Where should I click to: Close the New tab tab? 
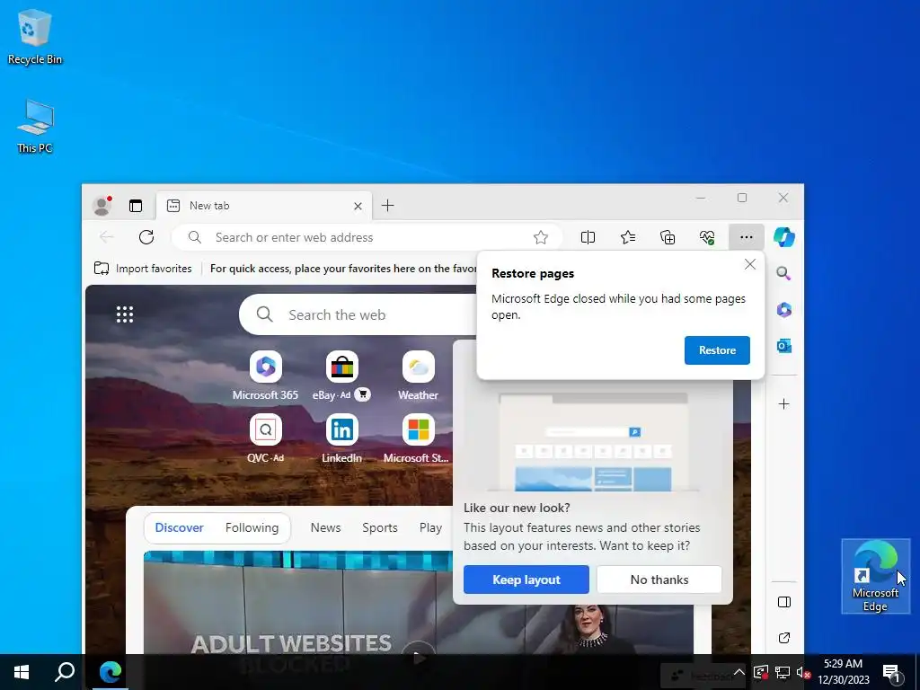pos(358,206)
